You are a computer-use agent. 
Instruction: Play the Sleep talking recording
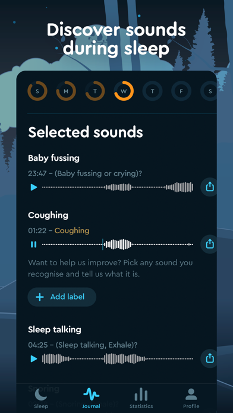point(34,358)
